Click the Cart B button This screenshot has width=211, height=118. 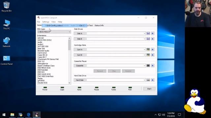pos(80,55)
